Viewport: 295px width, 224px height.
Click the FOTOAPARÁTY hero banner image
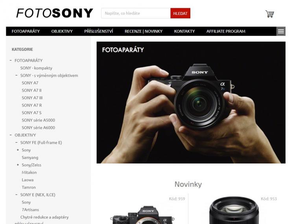tap(191, 103)
